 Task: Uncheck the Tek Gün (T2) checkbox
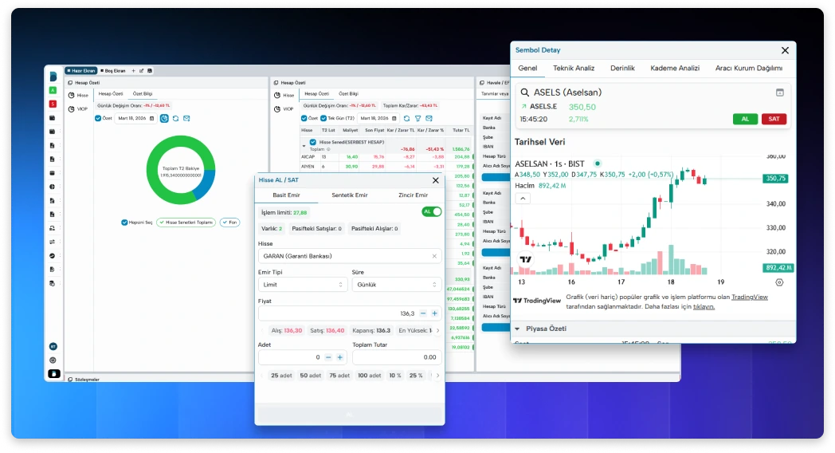323,118
